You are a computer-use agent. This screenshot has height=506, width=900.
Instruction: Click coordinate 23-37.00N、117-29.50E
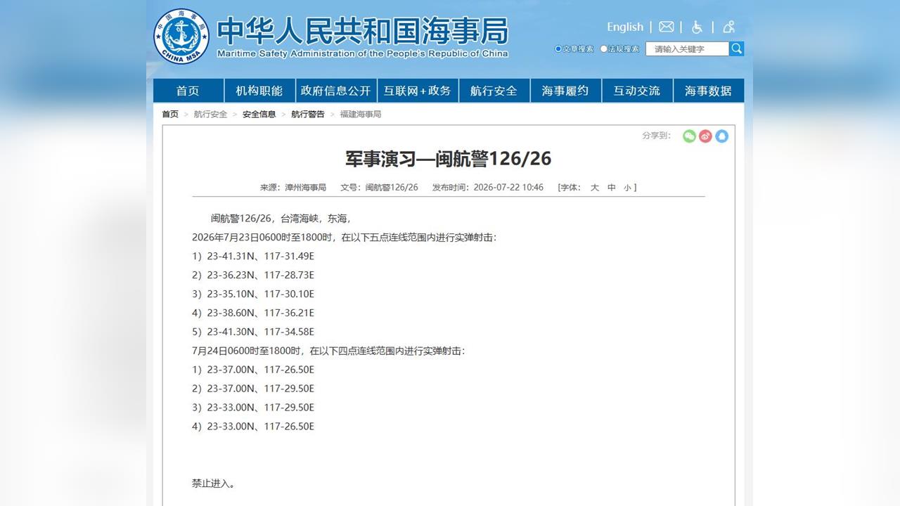point(261,389)
